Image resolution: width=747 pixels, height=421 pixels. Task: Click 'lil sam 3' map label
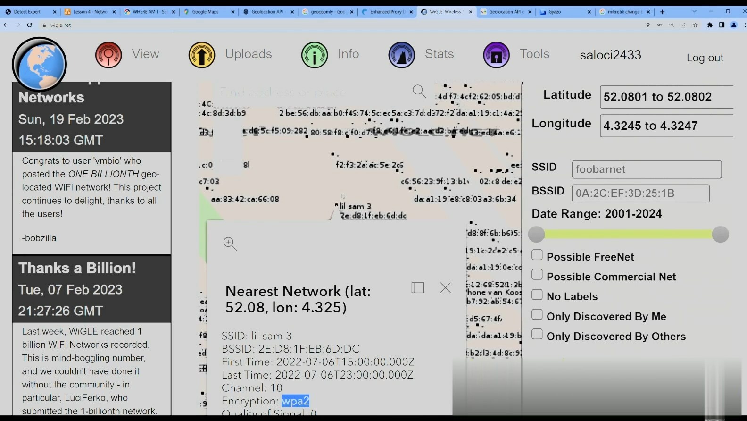[x=356, y=207]
